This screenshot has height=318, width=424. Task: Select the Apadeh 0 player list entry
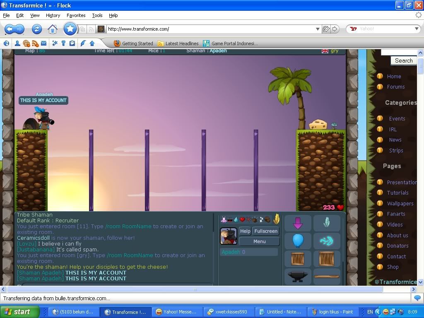pos(249,252)
